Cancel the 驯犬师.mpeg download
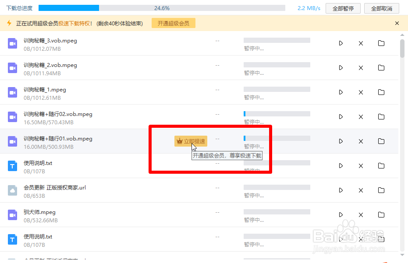408x263 pixels. click(361, 215)
